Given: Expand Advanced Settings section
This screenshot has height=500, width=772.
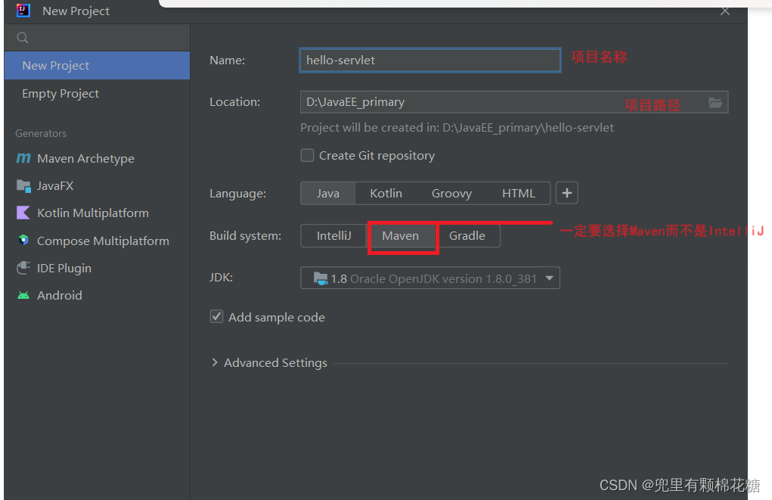Looking at the screenshot, I should (x=215, y=362).
